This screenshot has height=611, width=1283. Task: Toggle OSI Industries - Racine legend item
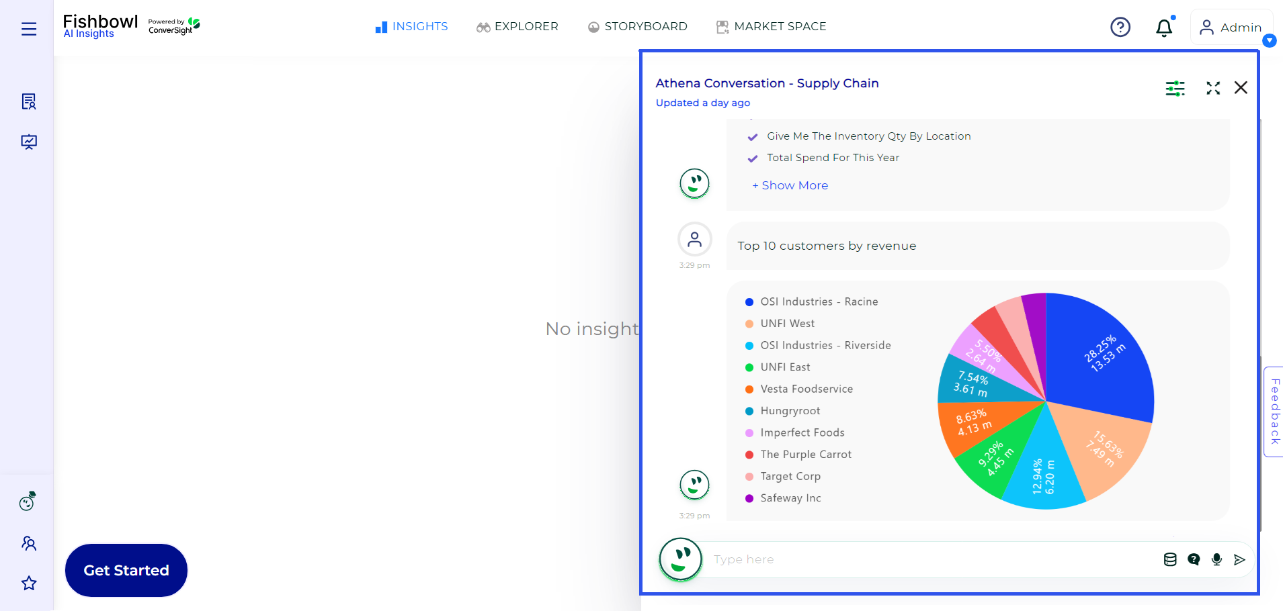812,302
